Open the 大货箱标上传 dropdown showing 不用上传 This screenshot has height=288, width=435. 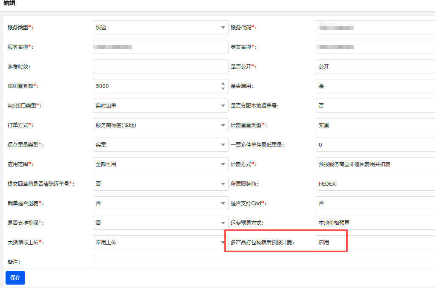click(x=160, y=243)
